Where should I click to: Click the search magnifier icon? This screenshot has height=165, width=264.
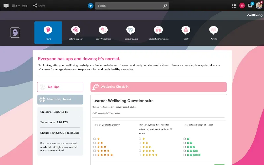click(165, 6)
